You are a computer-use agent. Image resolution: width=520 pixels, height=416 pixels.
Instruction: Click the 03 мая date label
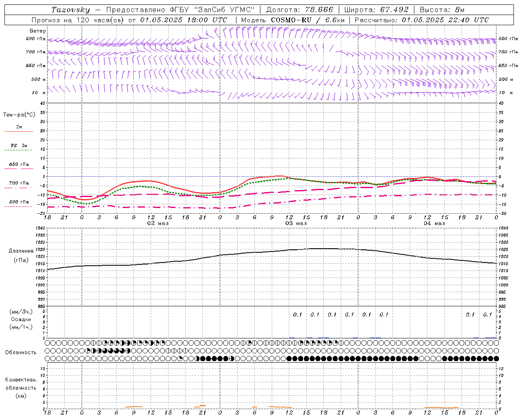pyautogui.click(x=296, y=223)
